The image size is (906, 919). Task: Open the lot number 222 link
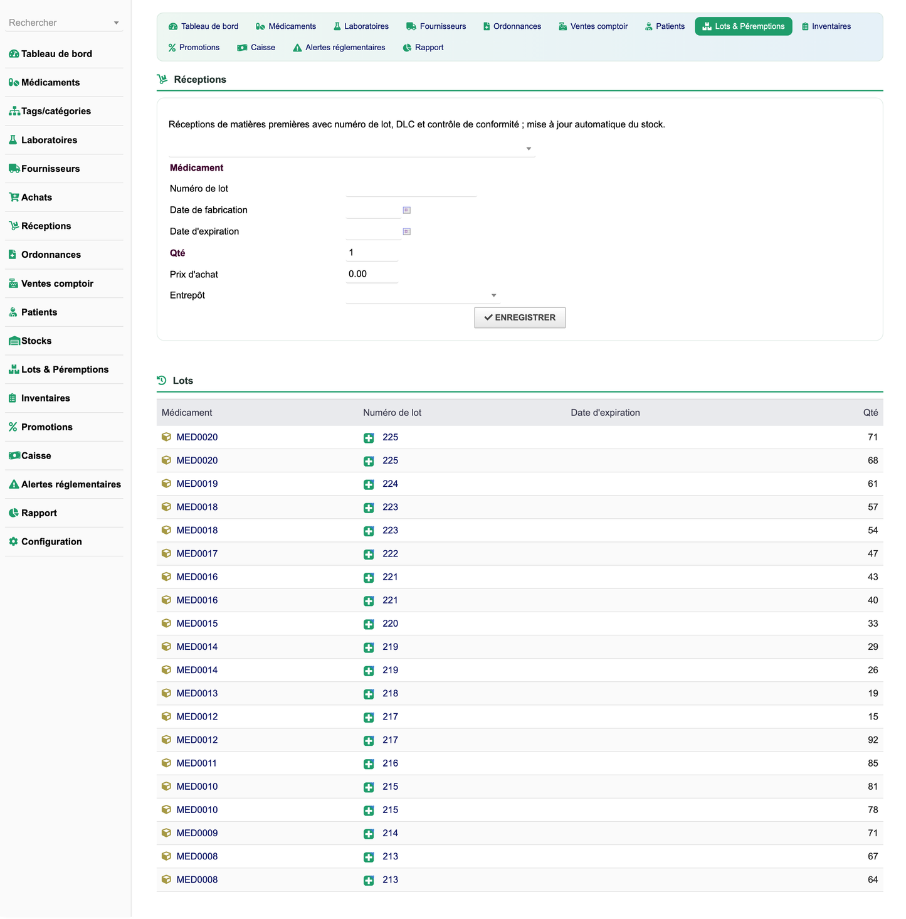point(390,554)
